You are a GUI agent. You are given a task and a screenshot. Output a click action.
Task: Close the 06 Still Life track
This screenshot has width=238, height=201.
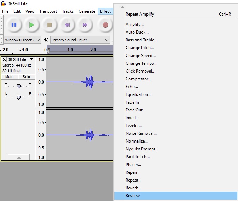click(4, 59)
